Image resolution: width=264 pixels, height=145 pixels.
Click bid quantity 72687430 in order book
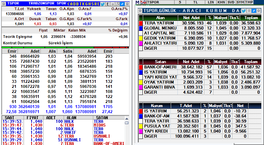coord(30,61)
